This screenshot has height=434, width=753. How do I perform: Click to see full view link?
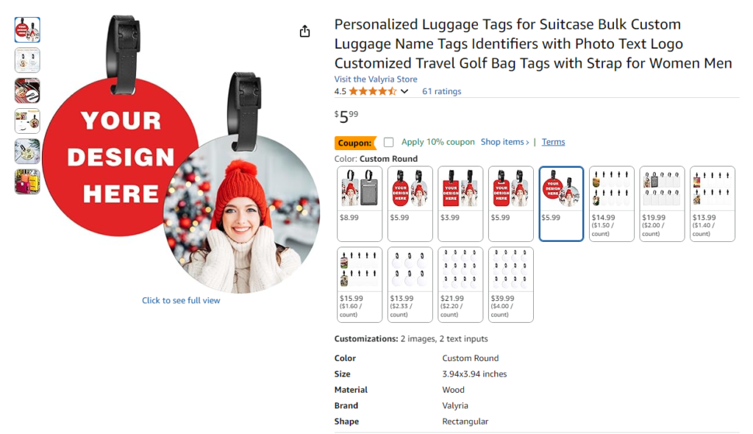[181, 300]
